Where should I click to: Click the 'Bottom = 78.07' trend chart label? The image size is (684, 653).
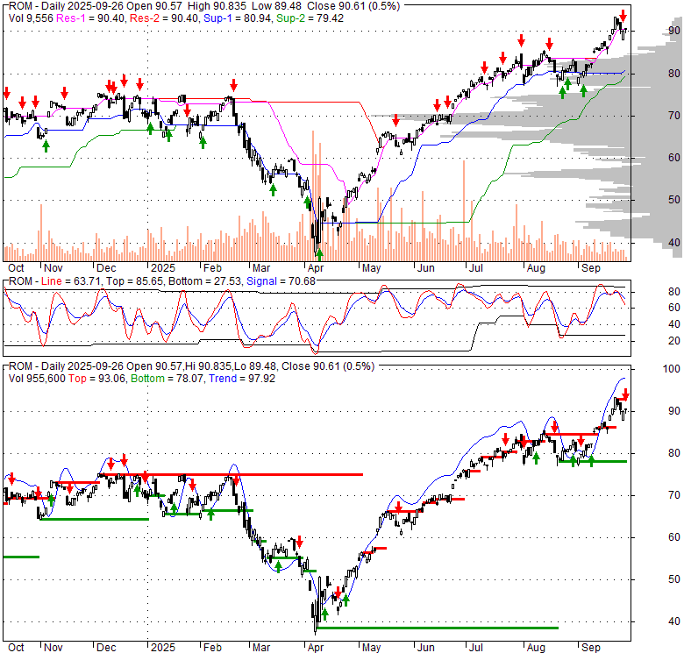pos(167,379)
